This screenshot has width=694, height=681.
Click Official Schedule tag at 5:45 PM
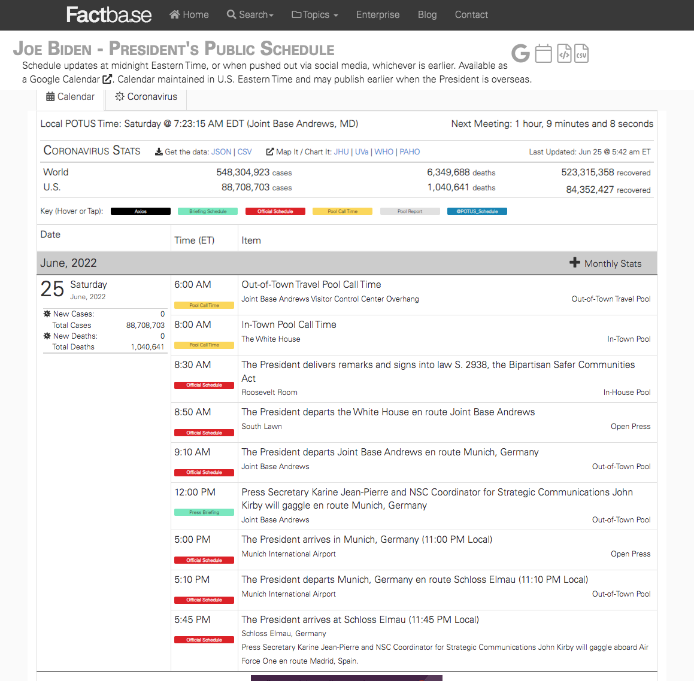[204, 640]
